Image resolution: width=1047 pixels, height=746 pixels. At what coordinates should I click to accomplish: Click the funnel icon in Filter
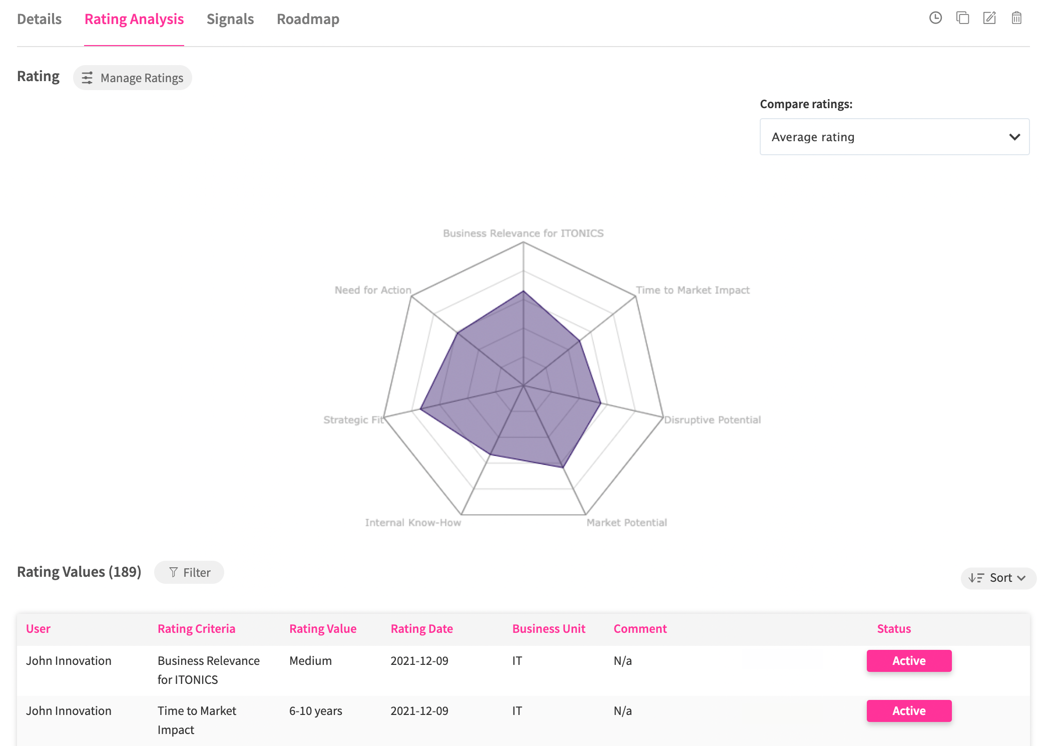pyautogui.click(x=173, y=572)
